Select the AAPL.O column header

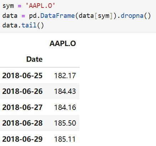(x=63, y=44)
